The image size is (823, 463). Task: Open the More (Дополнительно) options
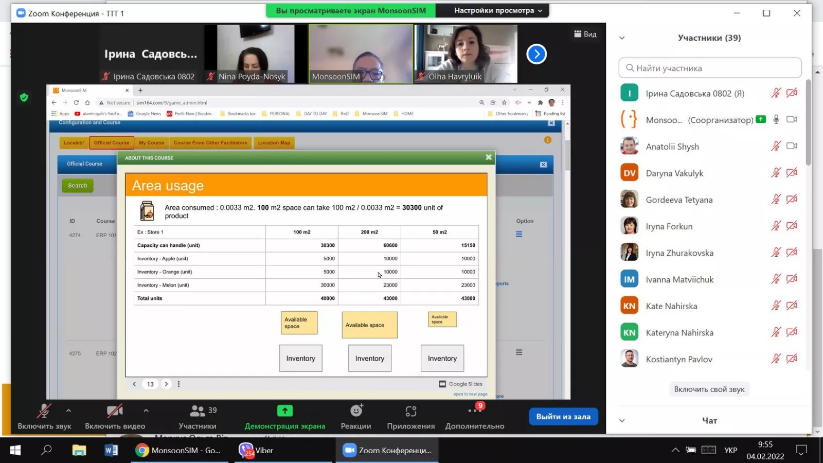tap(474, 411)
